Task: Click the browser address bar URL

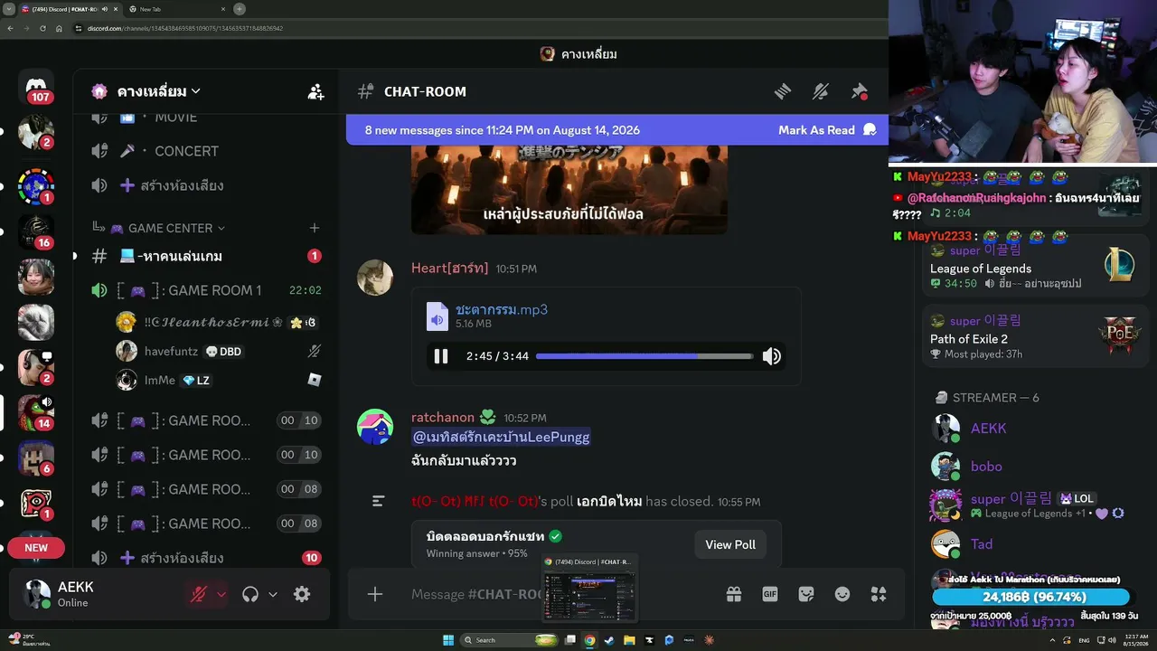Action: tap(185, 28)
